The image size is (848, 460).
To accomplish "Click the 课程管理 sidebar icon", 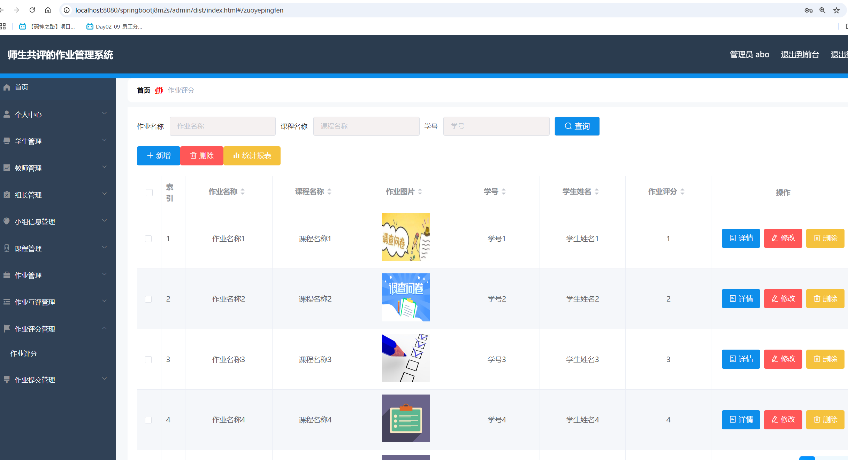I will pyautogui.click(x=7, y=248).
